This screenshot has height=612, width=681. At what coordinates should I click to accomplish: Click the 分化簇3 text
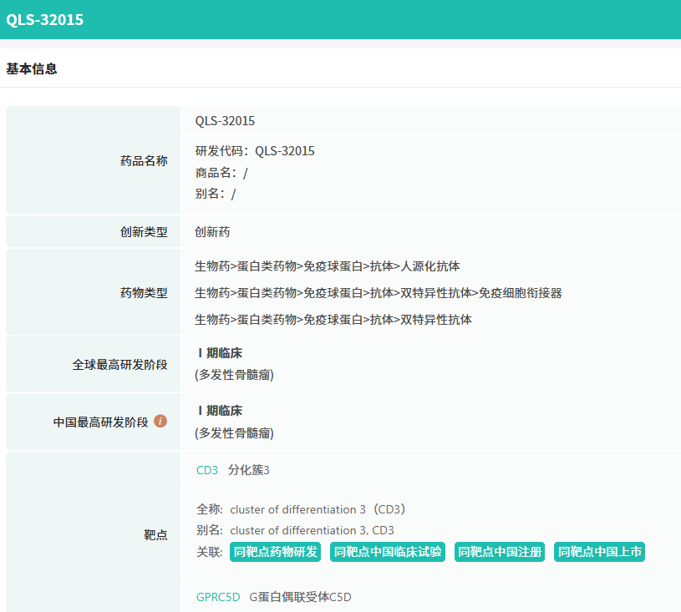pyautogui.click(x=249, y=470)
